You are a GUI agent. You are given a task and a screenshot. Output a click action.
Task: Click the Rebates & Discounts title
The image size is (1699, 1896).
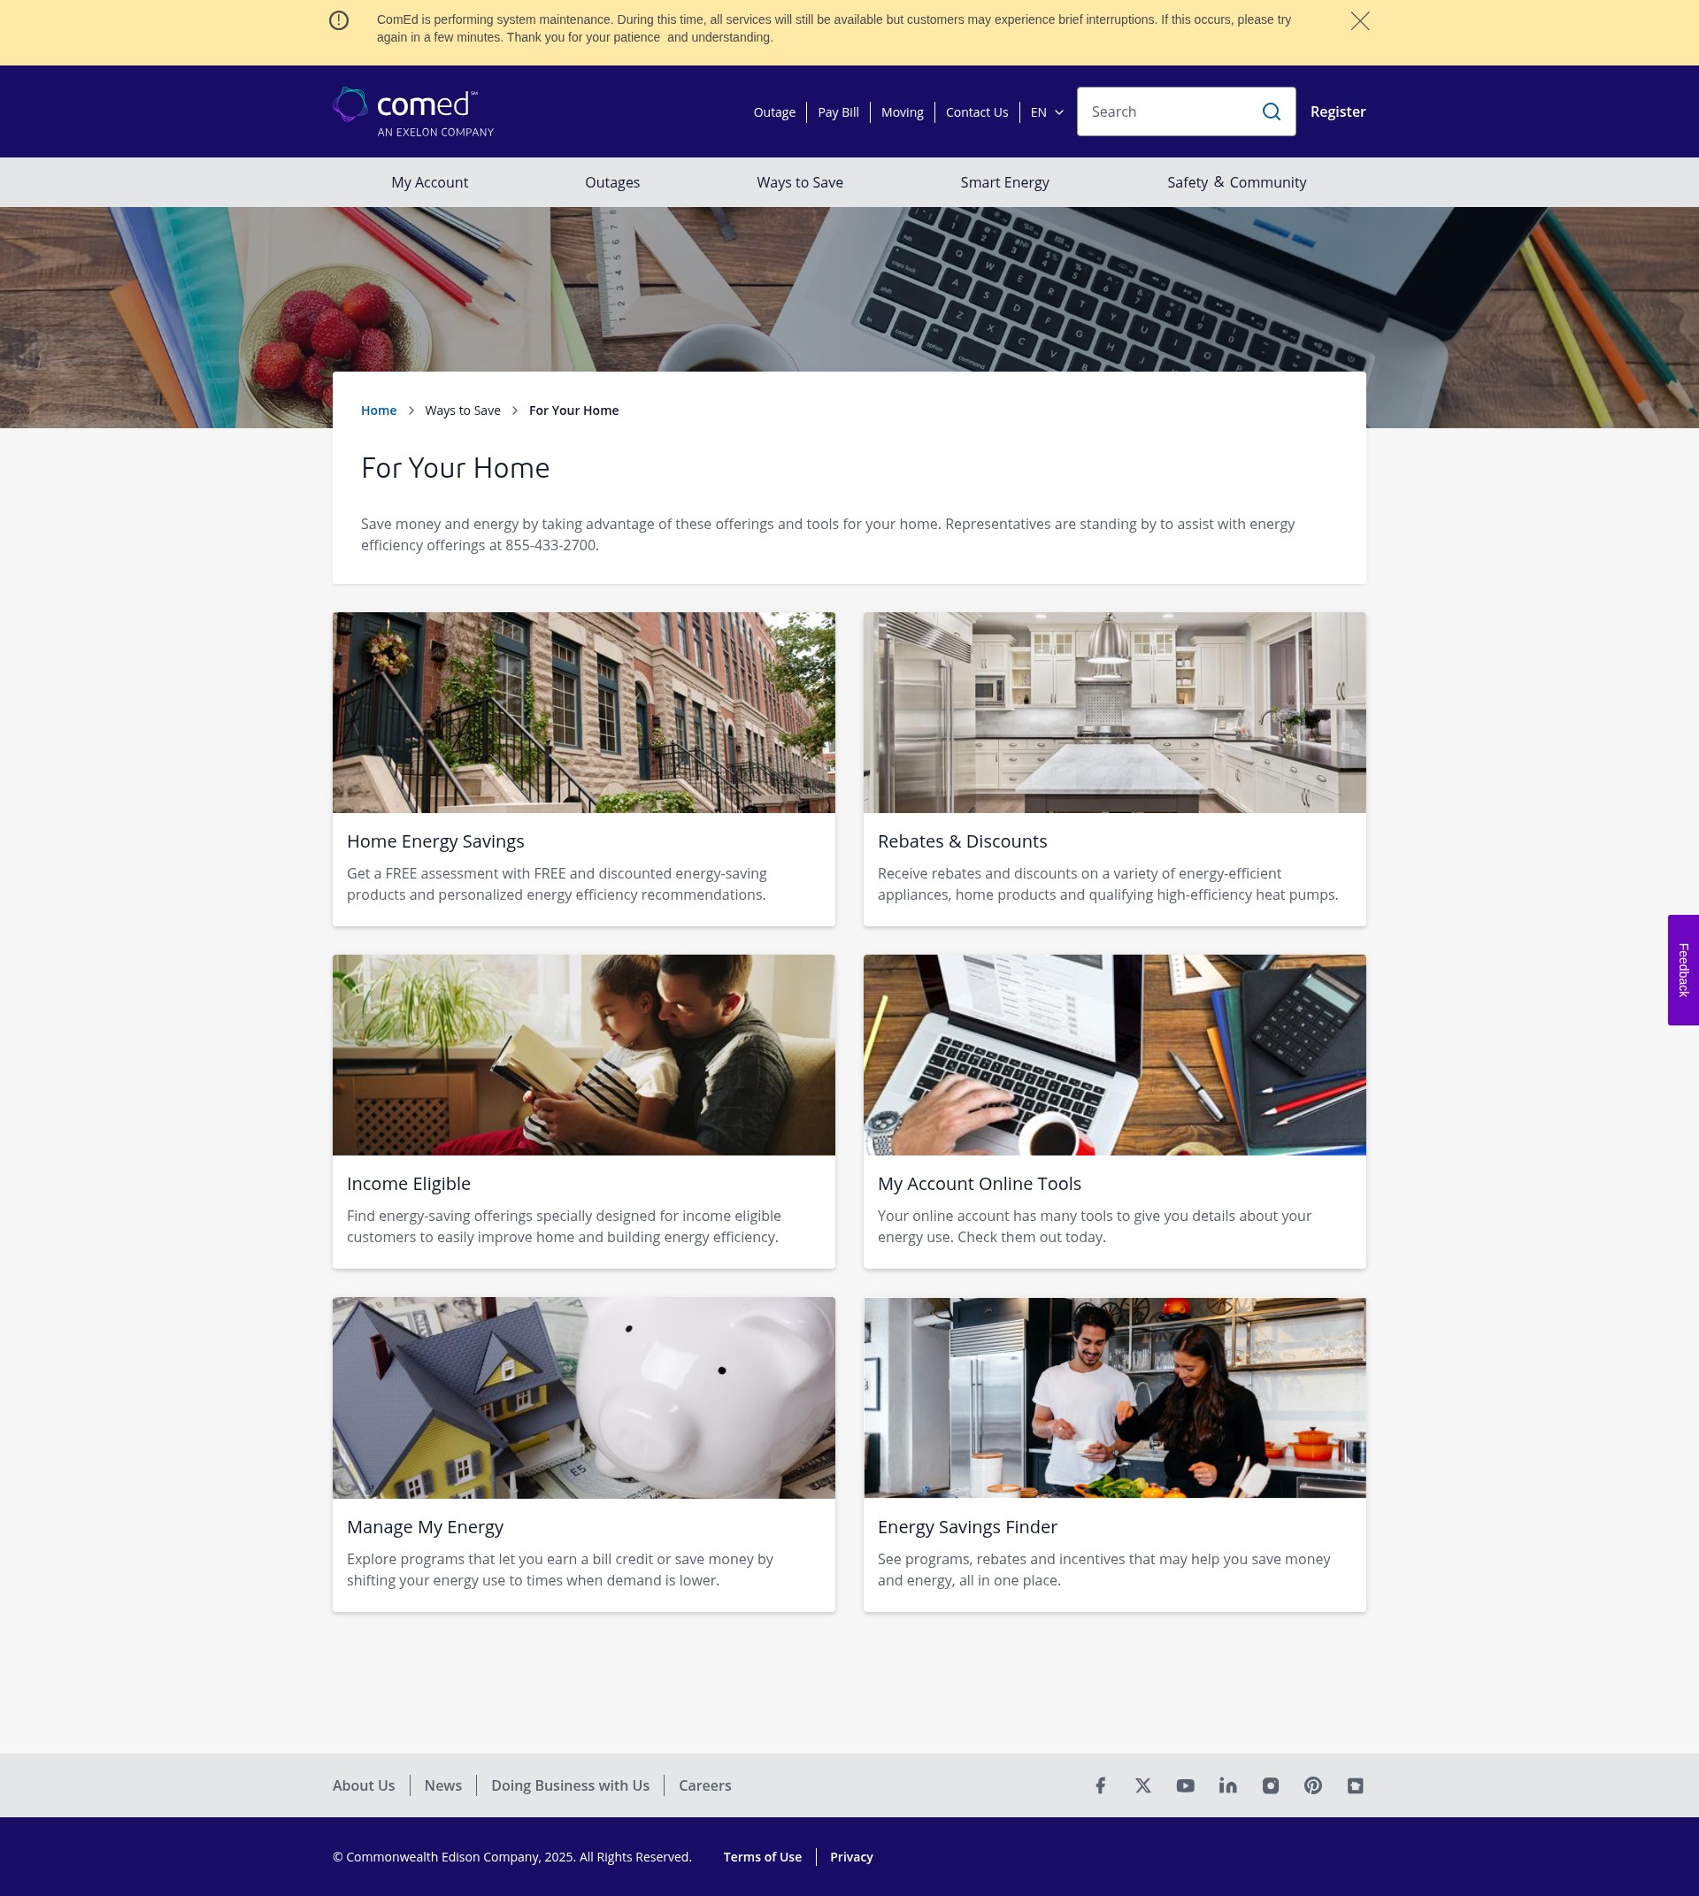962,841
